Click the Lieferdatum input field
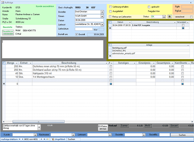This screenshot has height=142, width=194. pyautogui.click(x=84, y=29)
